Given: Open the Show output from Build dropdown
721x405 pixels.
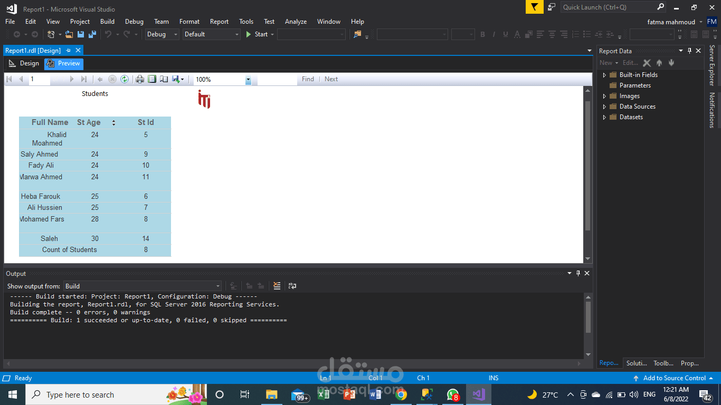Looking at the screenshot, I should (143, 286).
